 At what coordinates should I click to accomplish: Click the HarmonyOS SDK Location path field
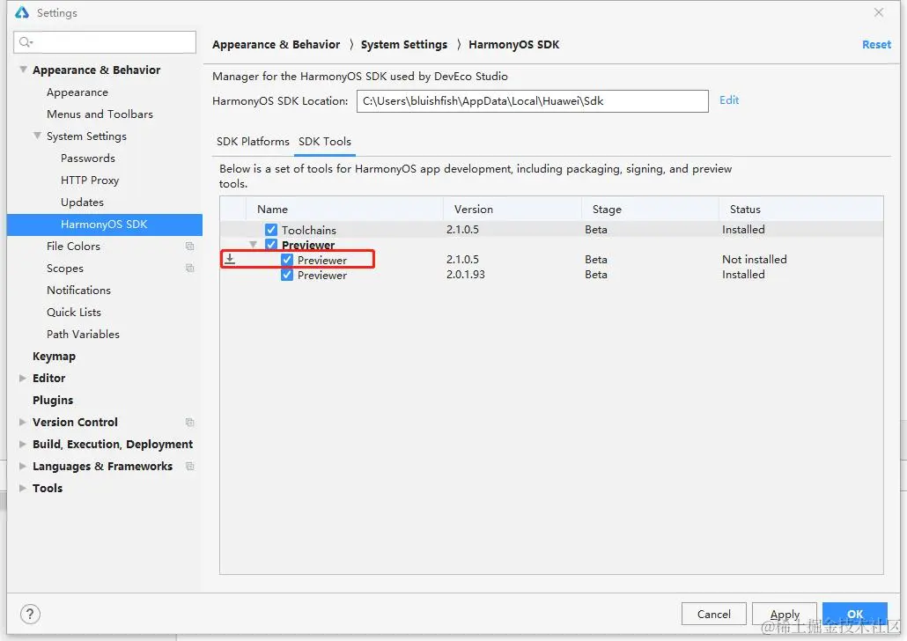pos(532,101)
